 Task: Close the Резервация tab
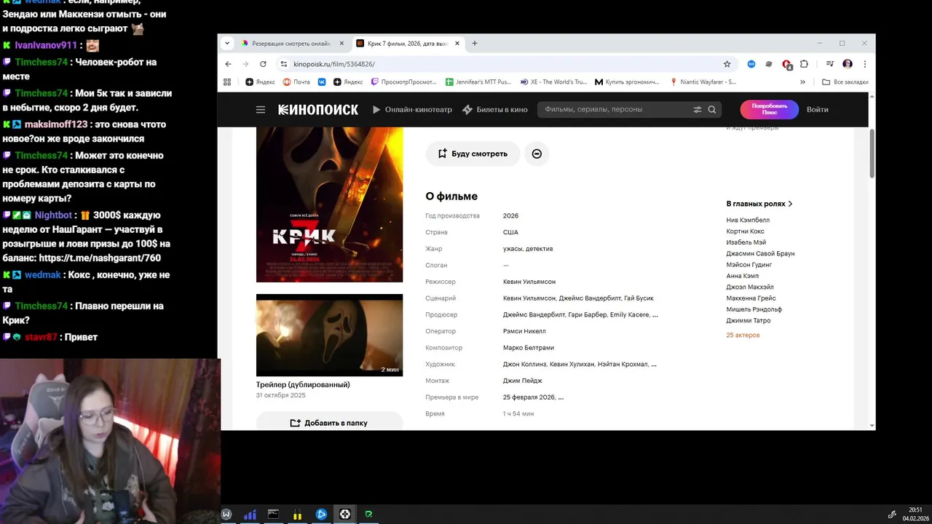click(x=341, y=43)
